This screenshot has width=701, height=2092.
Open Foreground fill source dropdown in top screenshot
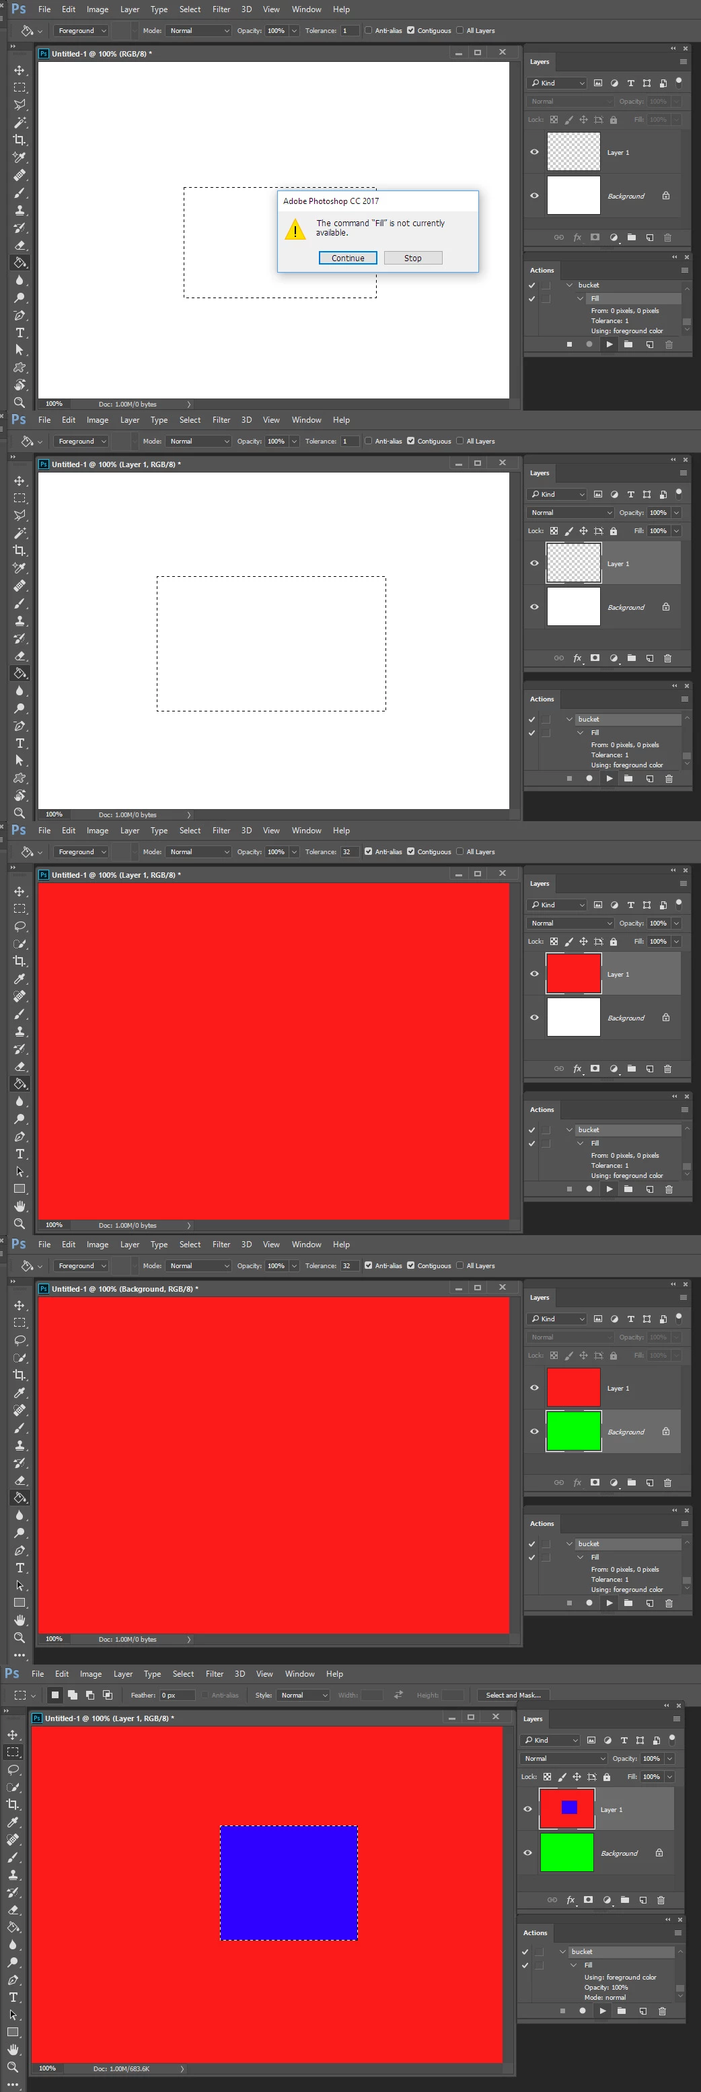[82, 31]
